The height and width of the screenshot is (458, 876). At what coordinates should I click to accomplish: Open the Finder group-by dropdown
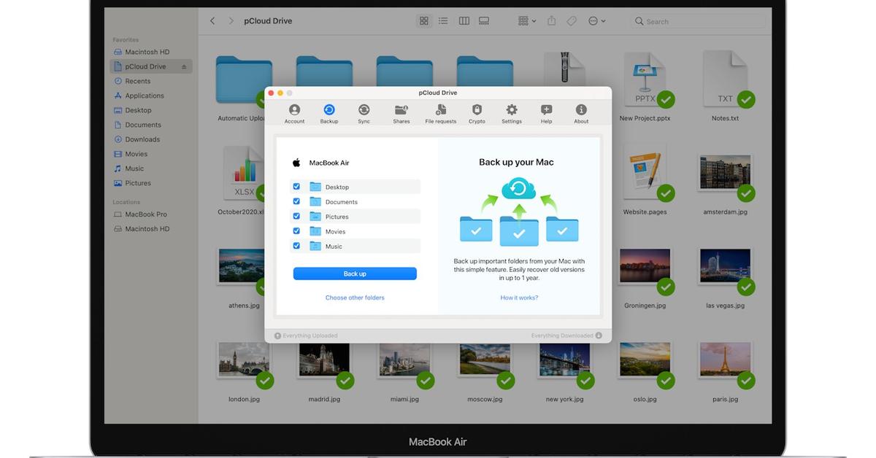click(526, 21)
